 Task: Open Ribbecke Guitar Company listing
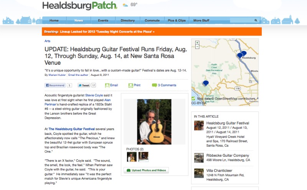[x=228, y=156]
